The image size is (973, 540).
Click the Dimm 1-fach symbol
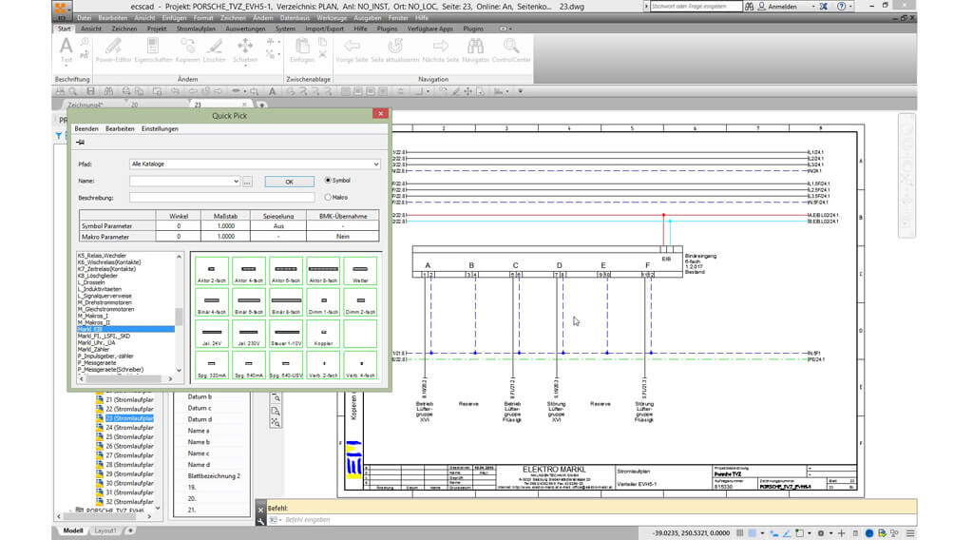323,302
